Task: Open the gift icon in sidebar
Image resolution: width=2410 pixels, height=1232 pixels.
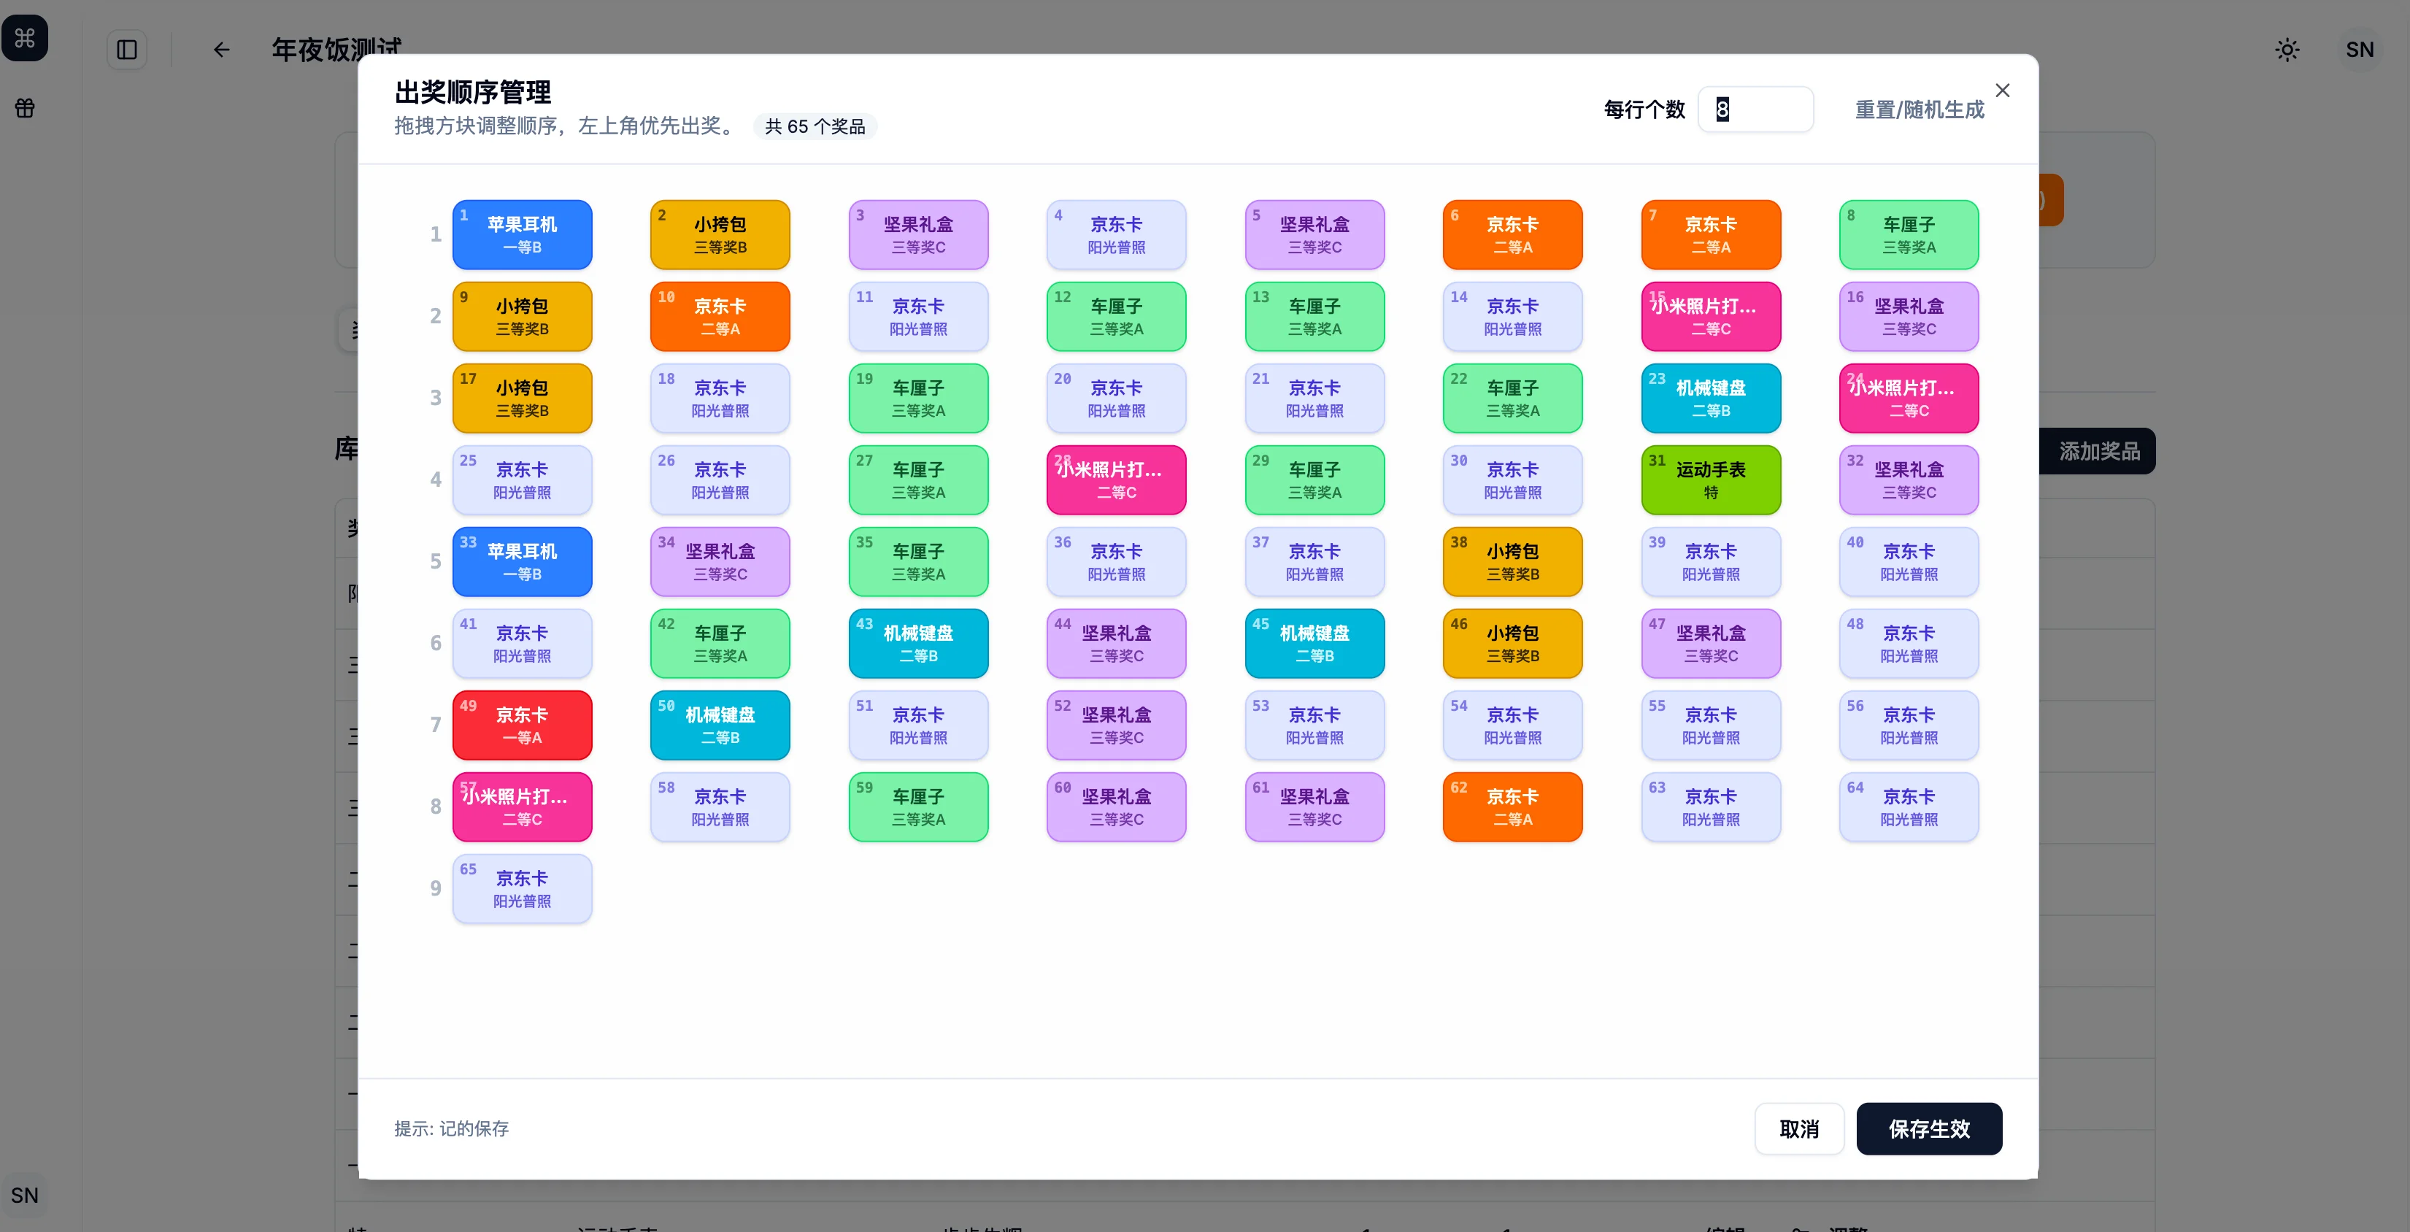Action: pyautogui.click(x=26, y=109)
